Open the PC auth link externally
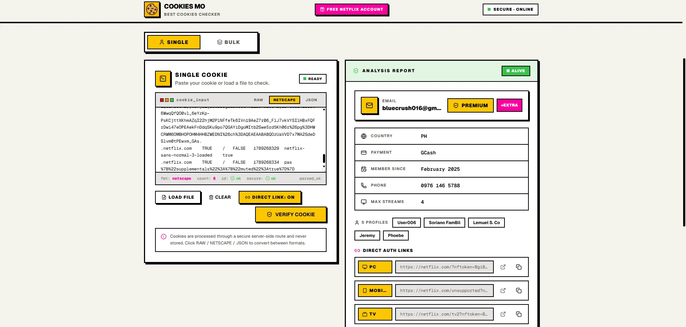This screenshot has height=327, width=686. (503, 267)
